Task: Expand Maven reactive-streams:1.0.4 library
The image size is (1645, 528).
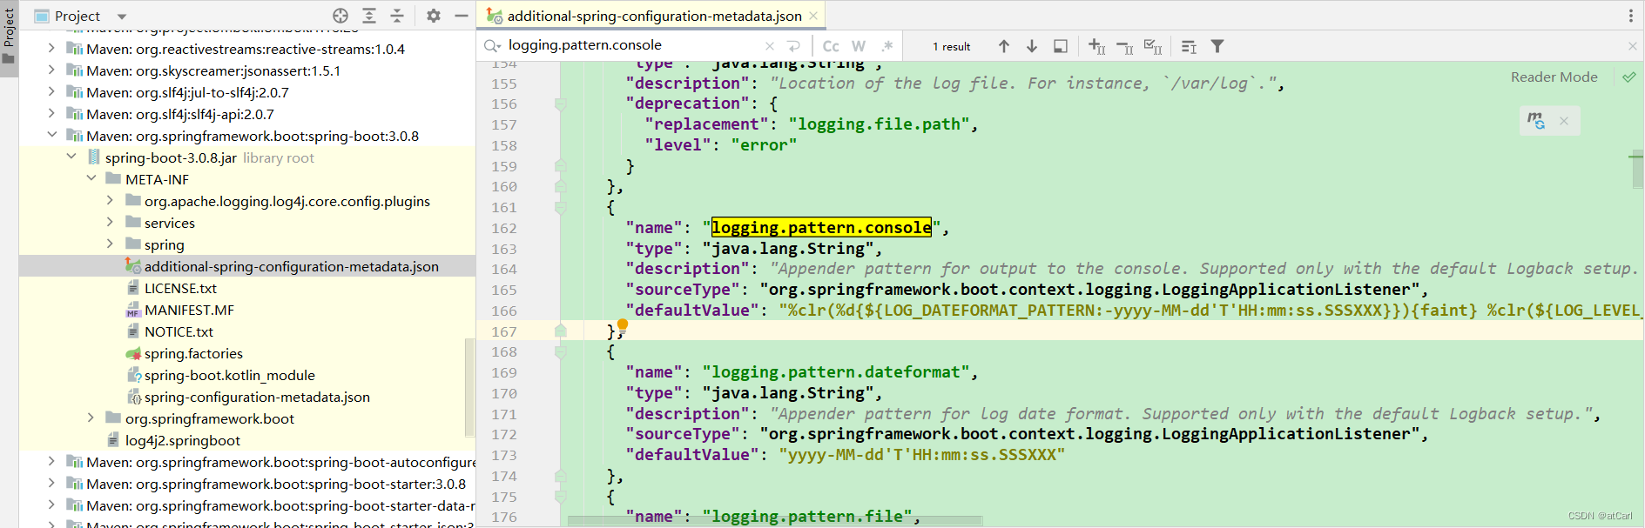Action: coord(51,49)
